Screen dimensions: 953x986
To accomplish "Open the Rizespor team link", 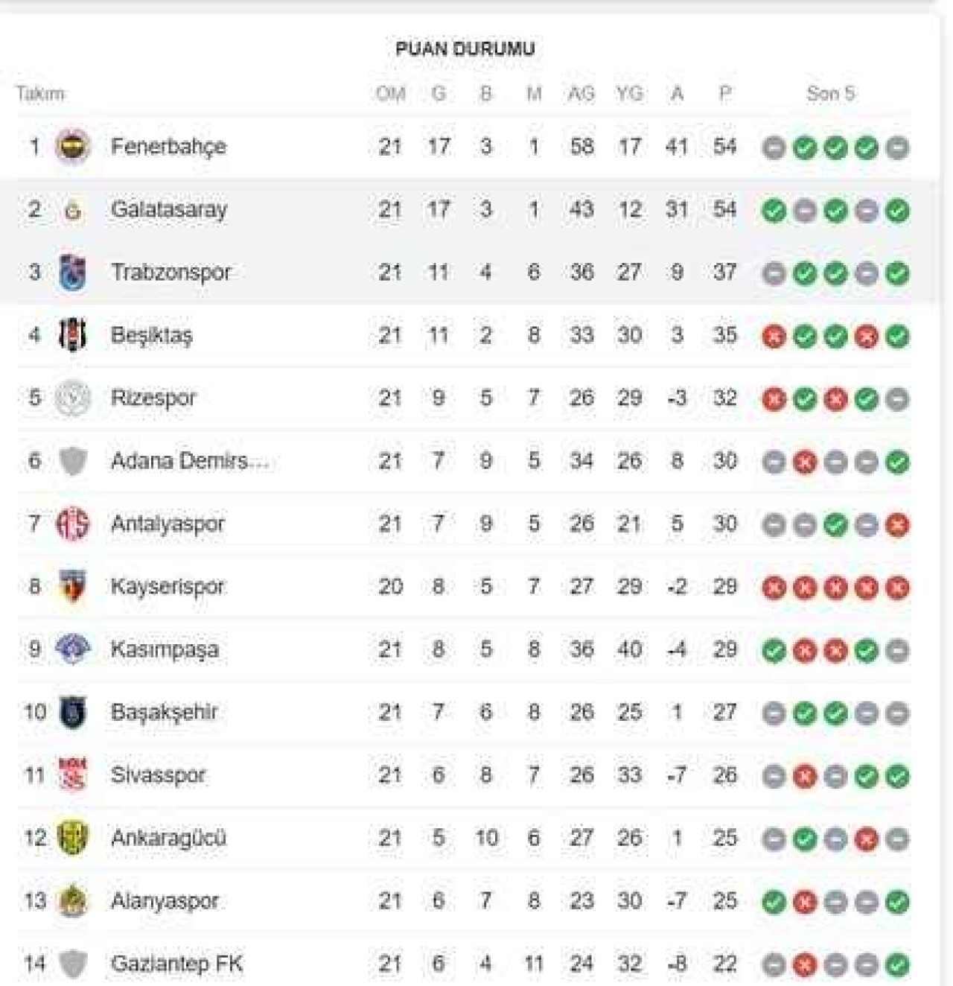I will pos(153,398).
